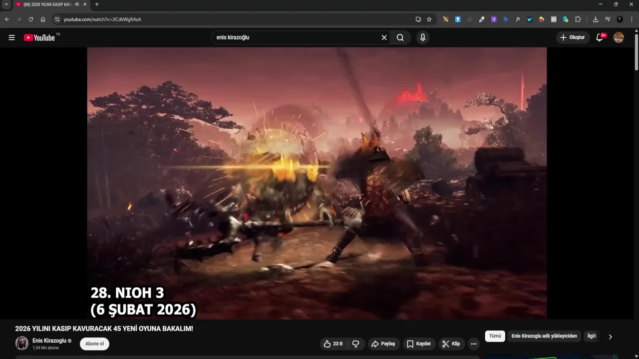Show more chips with the right chevron
Image resolution: width=639 pixels, height=359 pixels.
(x=610, y=337)
